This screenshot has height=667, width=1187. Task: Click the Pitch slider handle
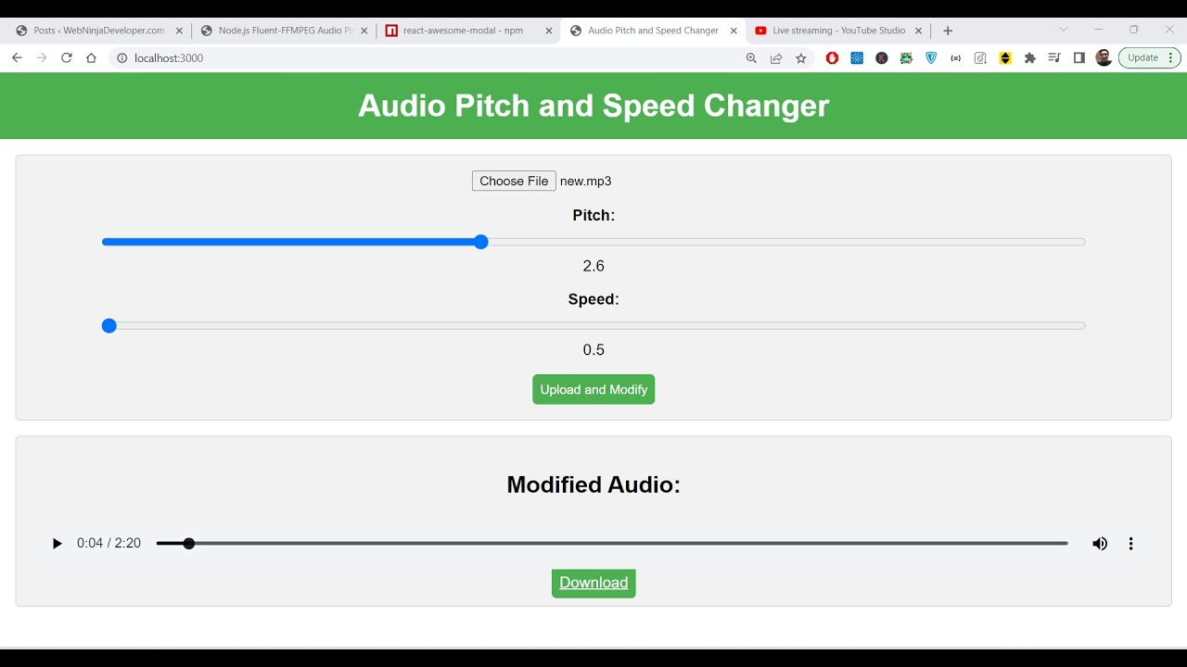(x=480, y=243)
